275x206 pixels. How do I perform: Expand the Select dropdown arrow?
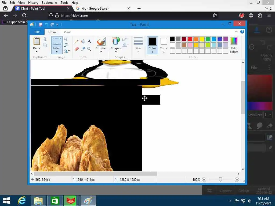coord(57,52)
